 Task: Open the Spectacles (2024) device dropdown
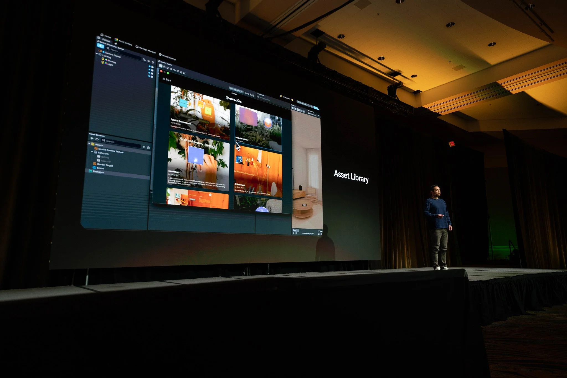tap(308, 234)
